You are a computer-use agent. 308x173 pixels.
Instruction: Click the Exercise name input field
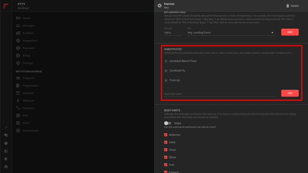tap(220, 94)
